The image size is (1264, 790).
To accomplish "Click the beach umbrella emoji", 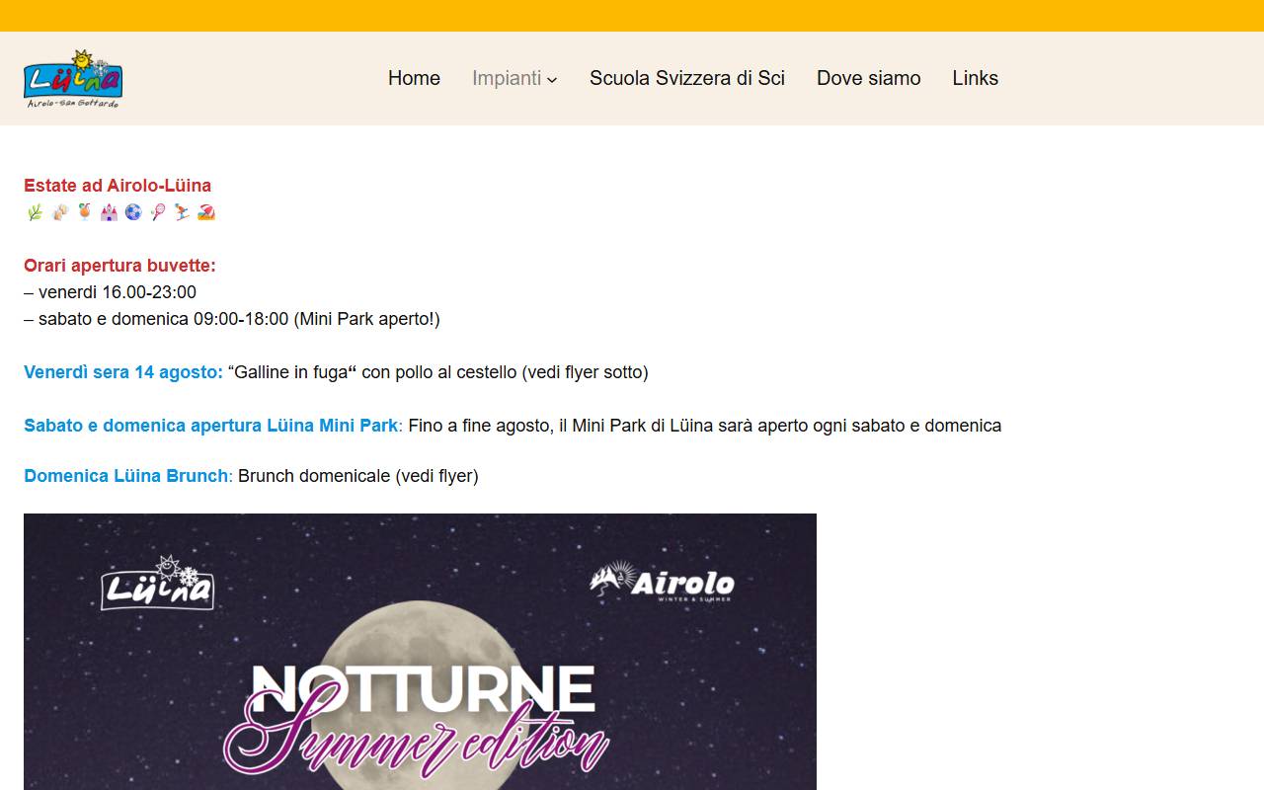I will (206, 212).
